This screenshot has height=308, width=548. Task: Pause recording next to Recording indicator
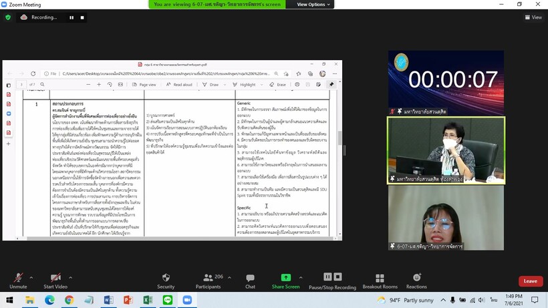[x=72, y=17]
